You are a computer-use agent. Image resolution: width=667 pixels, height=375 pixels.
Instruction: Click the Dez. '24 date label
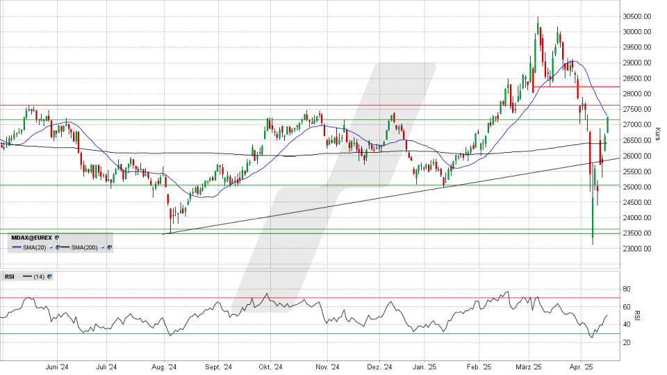[x=380, y=367]
